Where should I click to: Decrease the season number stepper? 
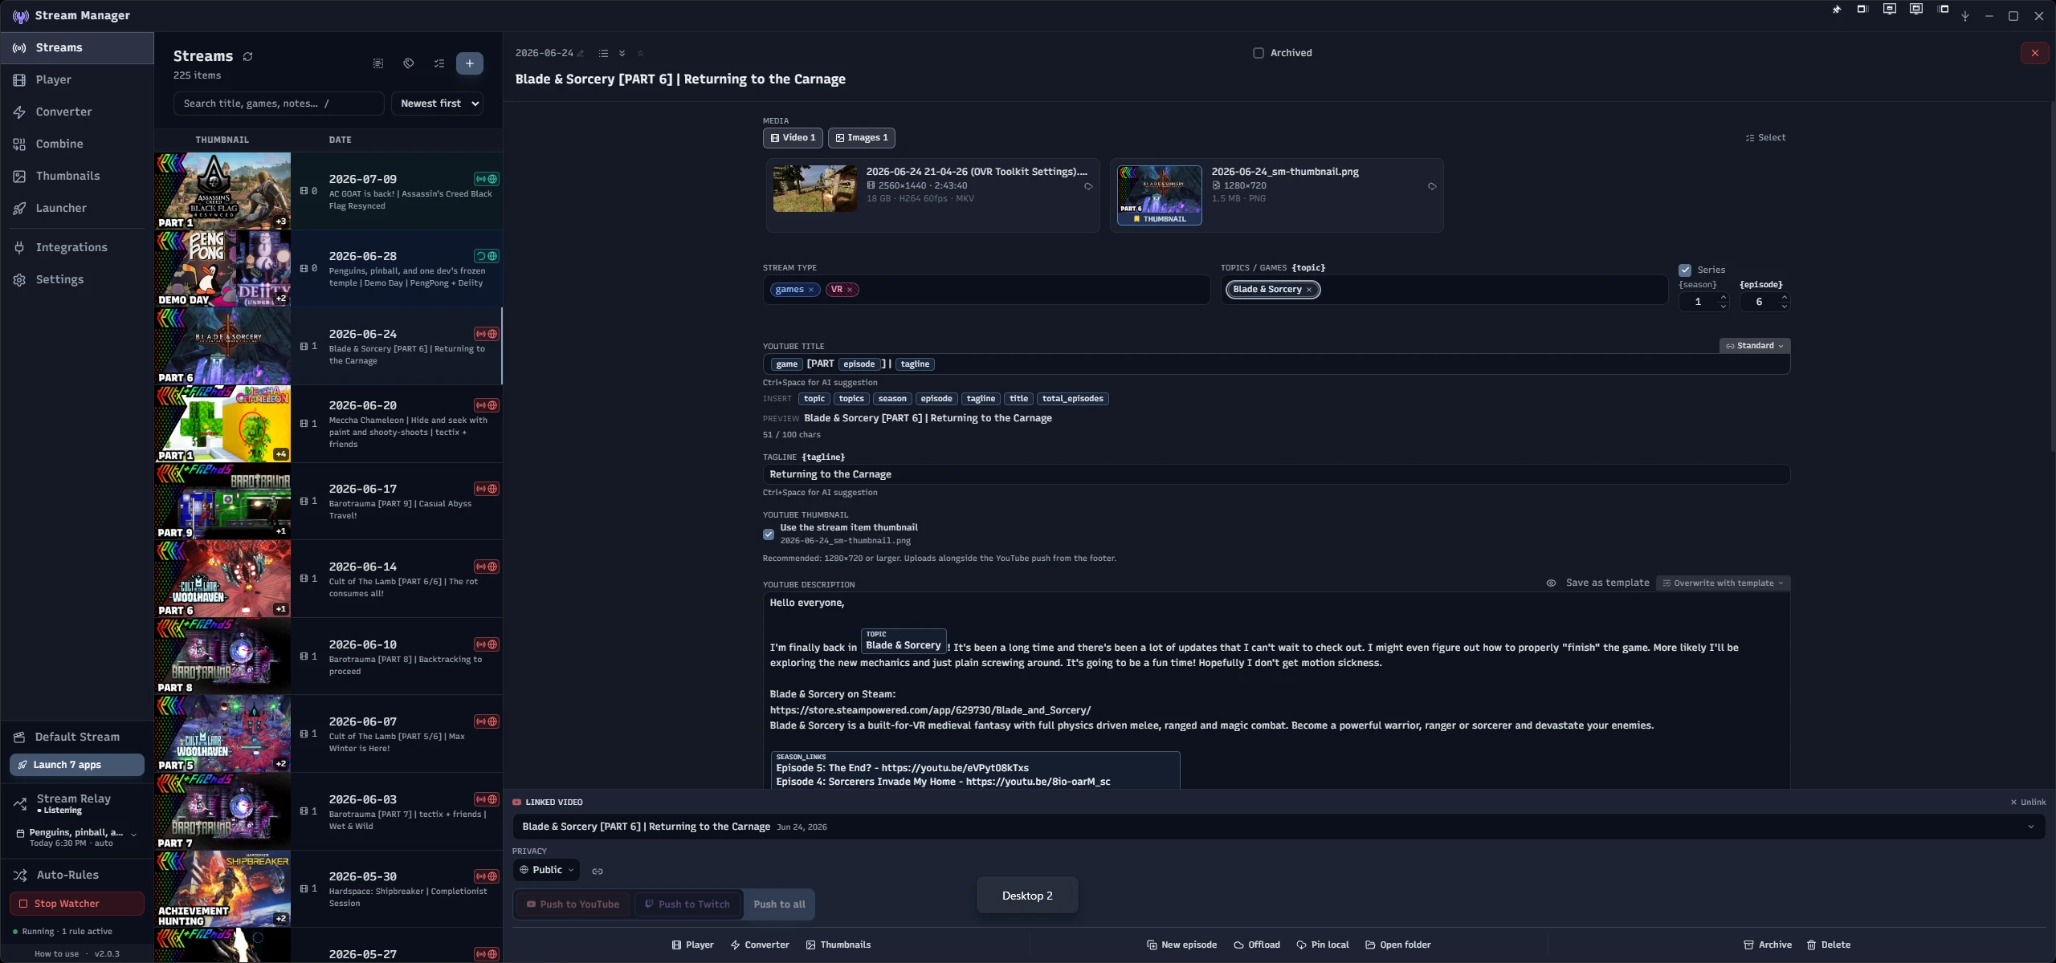(1723, 307)
